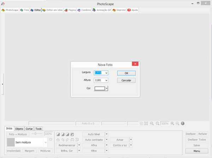212x158 pixels.
Task: Open the photo info icon
Action: (183, 123)
